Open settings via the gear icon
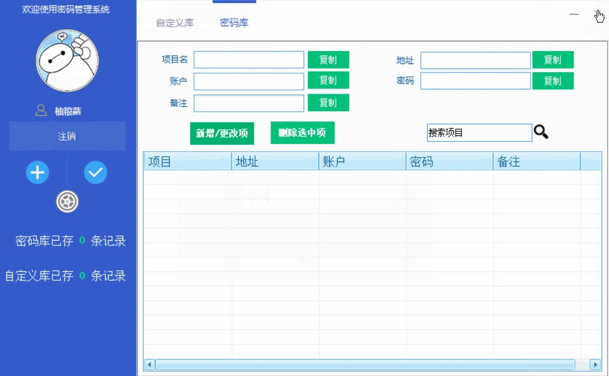 (67, 202)
